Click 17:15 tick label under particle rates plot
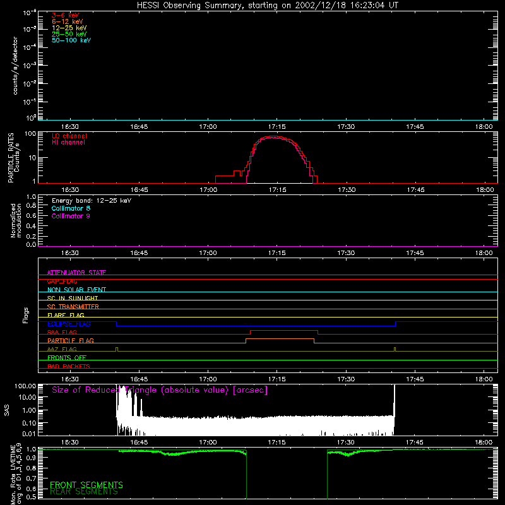This screenshot has width=505, height=505. point(277,190)
